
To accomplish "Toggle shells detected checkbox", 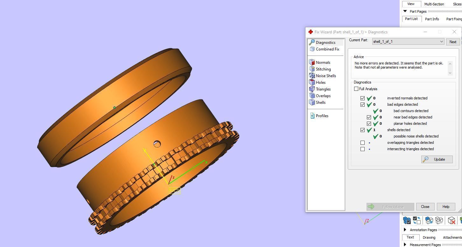I will coord(362,130).
